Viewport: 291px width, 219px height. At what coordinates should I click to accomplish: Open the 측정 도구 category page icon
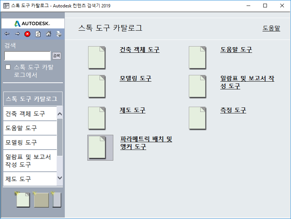197,118
